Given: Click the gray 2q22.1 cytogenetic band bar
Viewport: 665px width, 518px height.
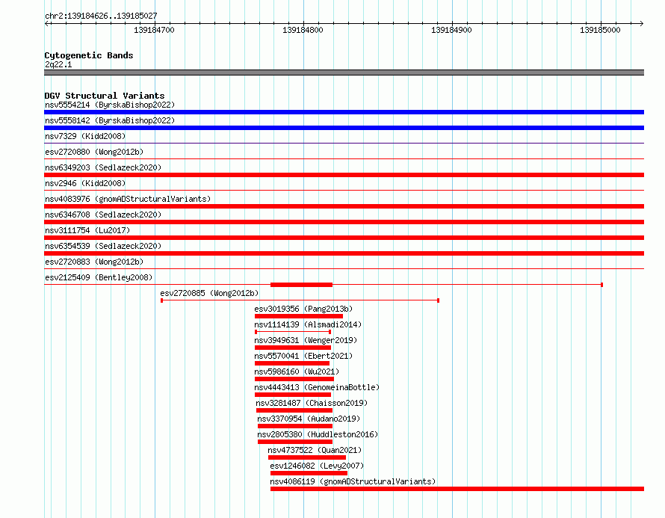Looking at the screenshot, I should 344,73.
